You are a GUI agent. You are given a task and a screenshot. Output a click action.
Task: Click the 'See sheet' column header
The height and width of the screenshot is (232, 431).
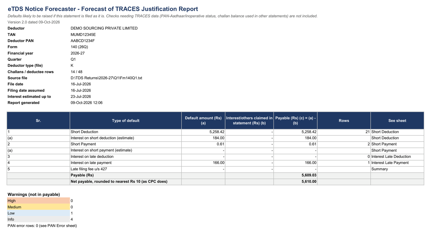(397, 121)
